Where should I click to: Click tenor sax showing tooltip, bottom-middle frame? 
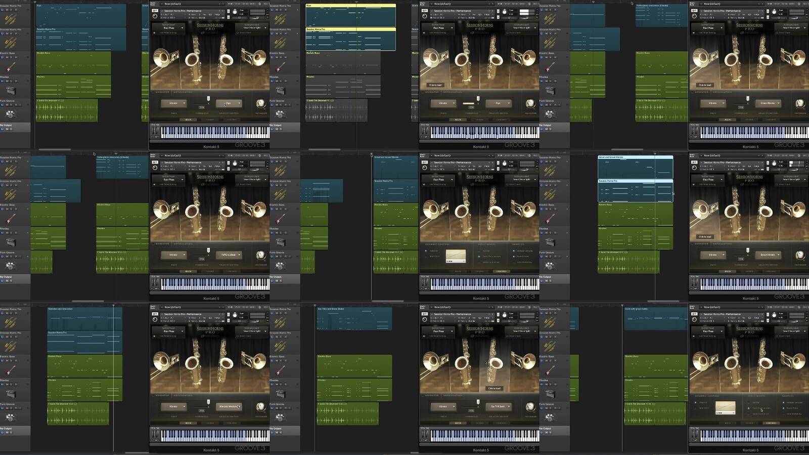point(495,363)
